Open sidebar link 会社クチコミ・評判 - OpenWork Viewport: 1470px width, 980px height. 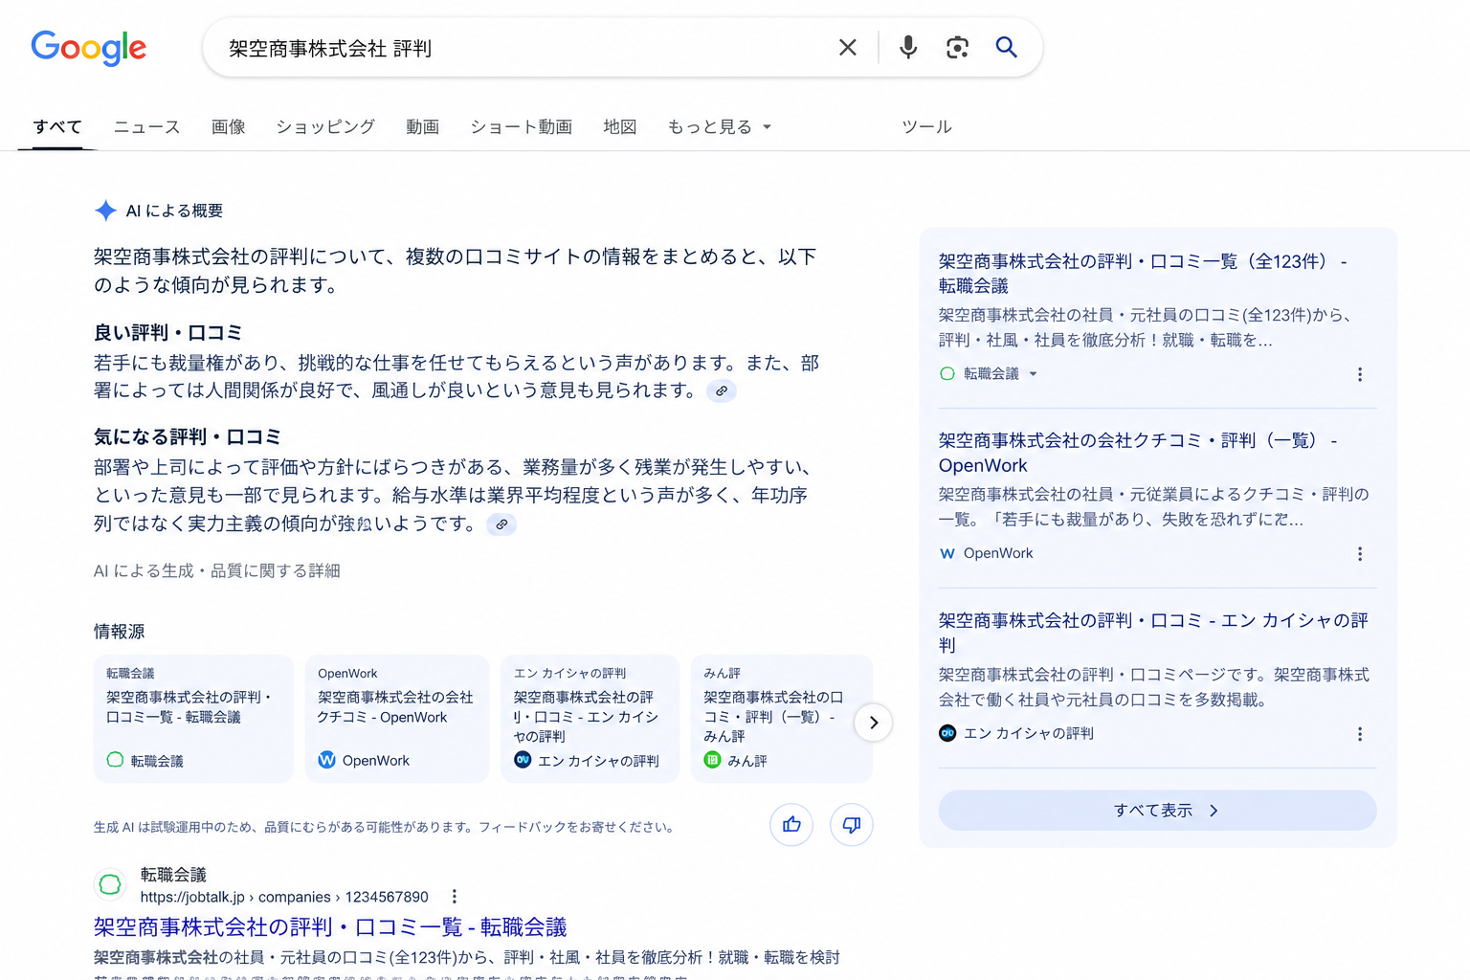pyautogui.click(x=1138, y=453)
